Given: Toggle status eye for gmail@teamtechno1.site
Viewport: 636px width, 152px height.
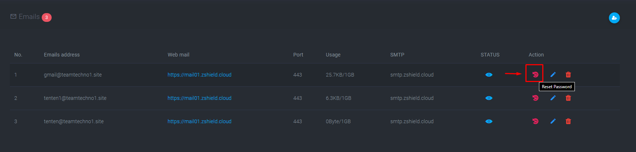Looking at the screenshot, I should (489, 75).
